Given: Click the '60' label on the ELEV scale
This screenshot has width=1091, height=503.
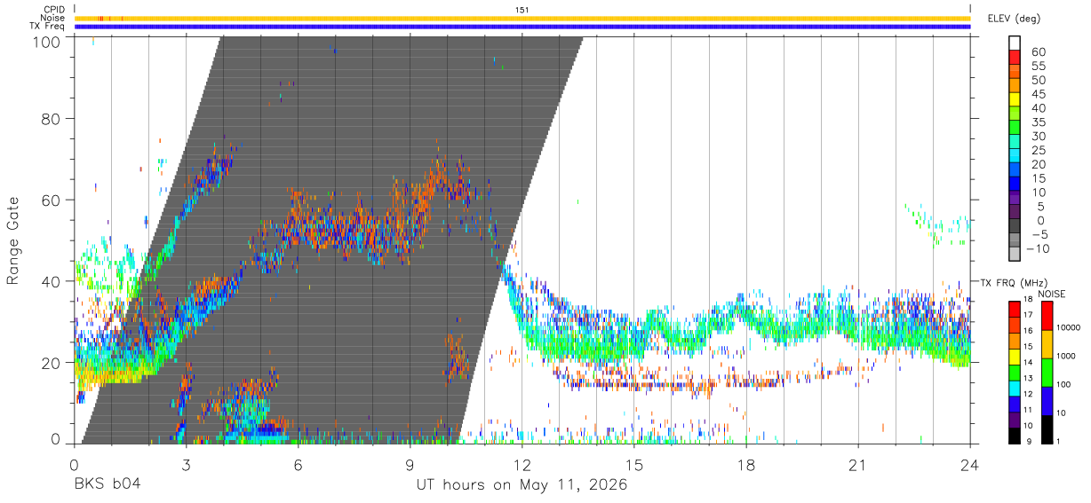Looking at the screenshot, I should [x=1038, y=52].
